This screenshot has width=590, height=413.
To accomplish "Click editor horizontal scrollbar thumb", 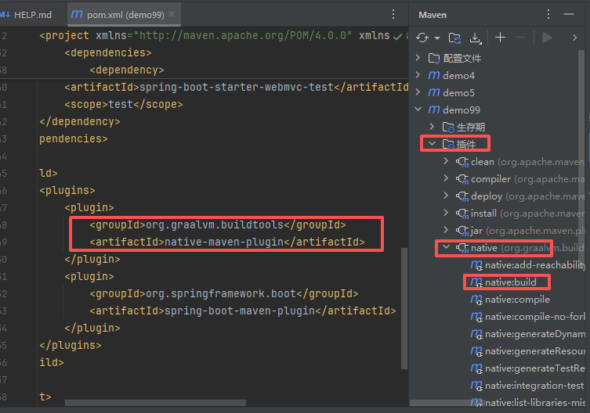I will tap(155, 403).
